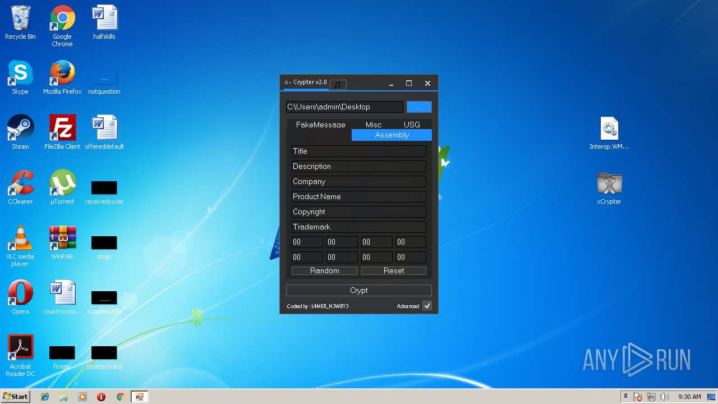Click the Crypt button
Screen dimensions: 718x404
359,290
